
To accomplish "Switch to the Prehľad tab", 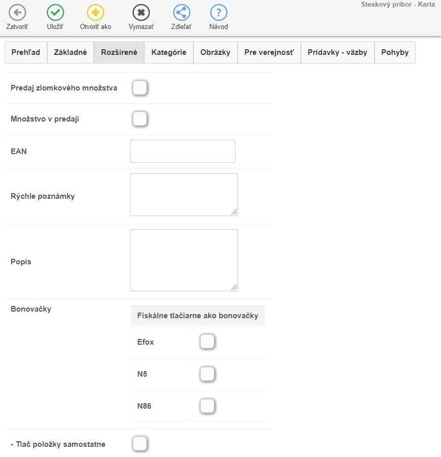I will pos(25,52).
